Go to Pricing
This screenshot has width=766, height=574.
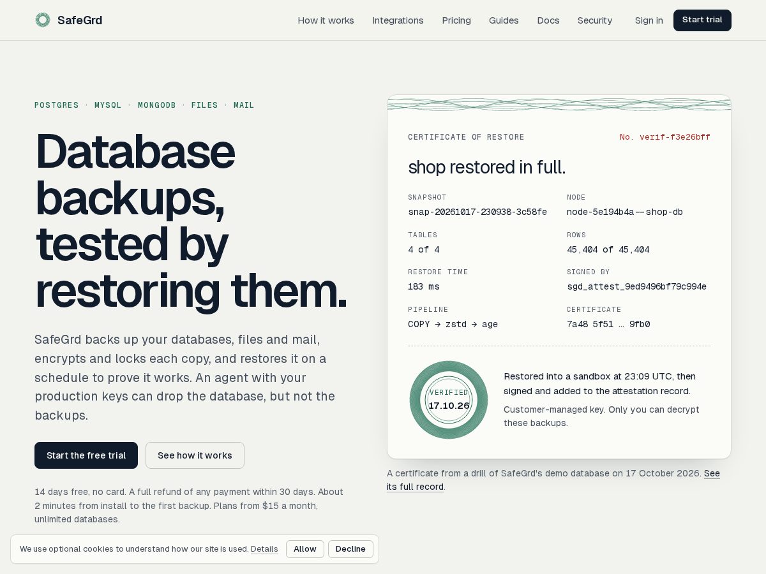coord(456,20)
